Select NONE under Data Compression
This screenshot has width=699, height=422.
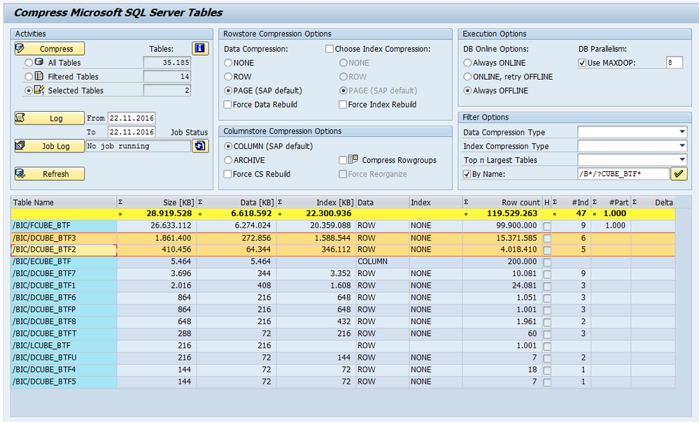tap(228, 63)
